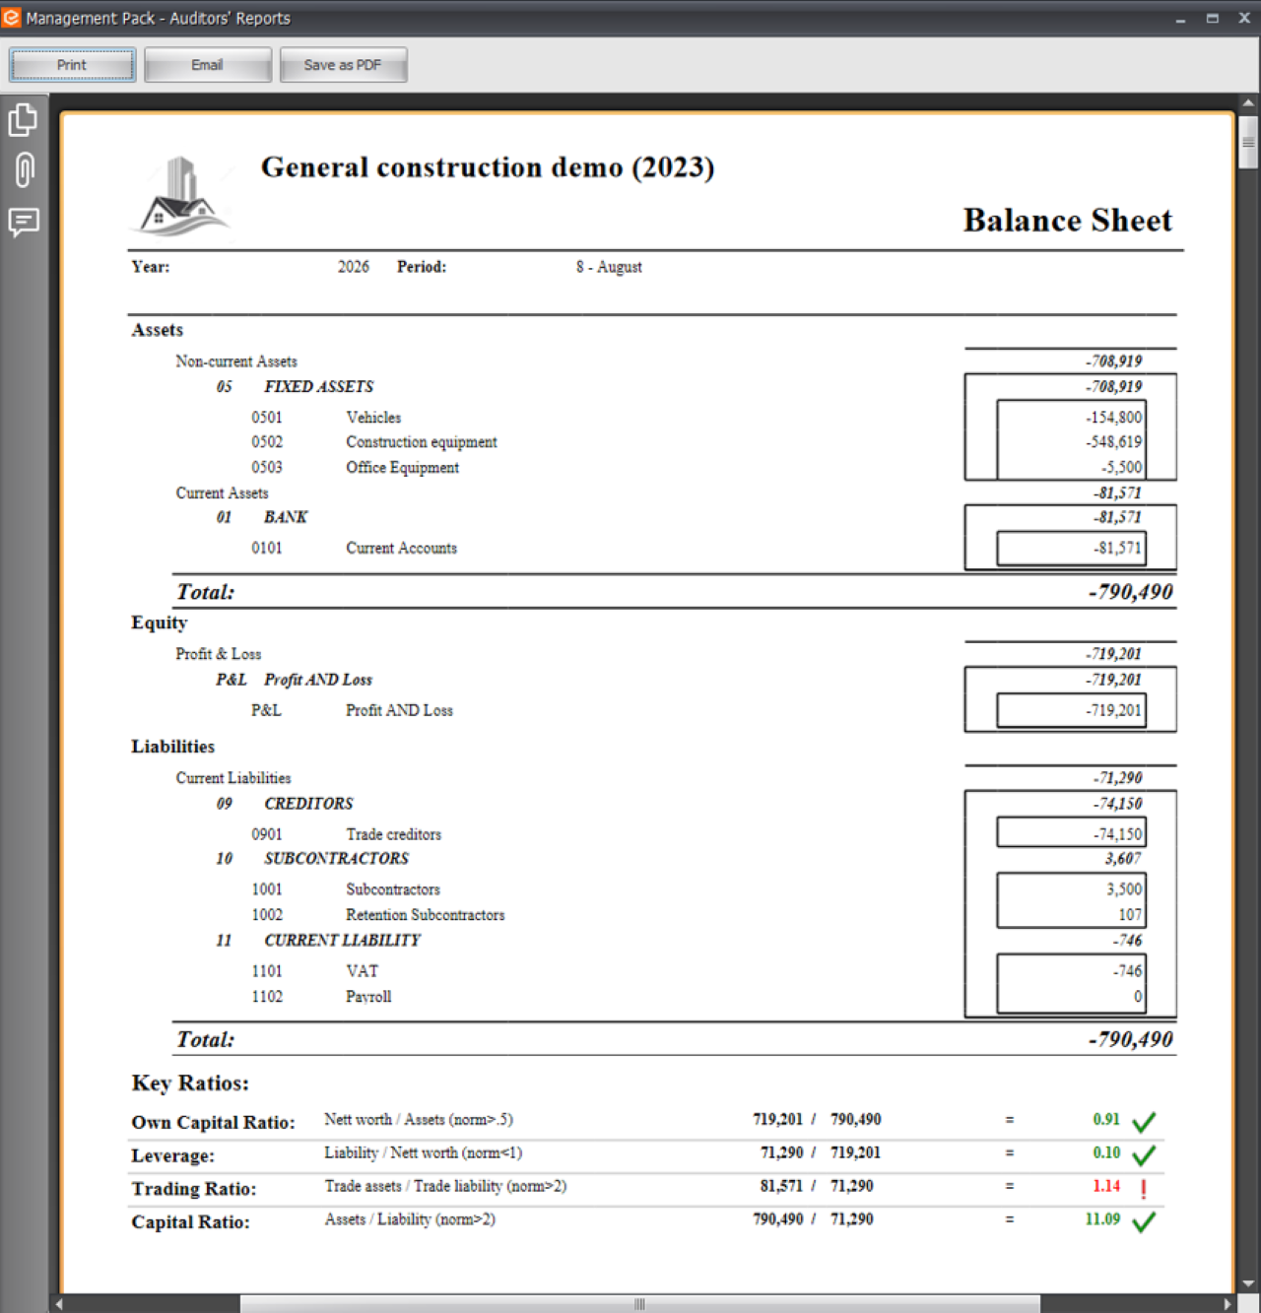The width and height of the screenshot is (1261, 1313).
Task: Minimize the Auditors' Reports window
Action: click(1180, 18)
